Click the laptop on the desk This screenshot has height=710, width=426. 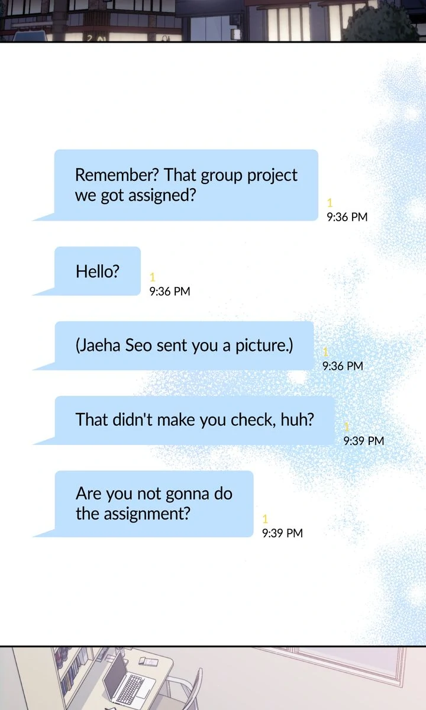tap(128, 679)
